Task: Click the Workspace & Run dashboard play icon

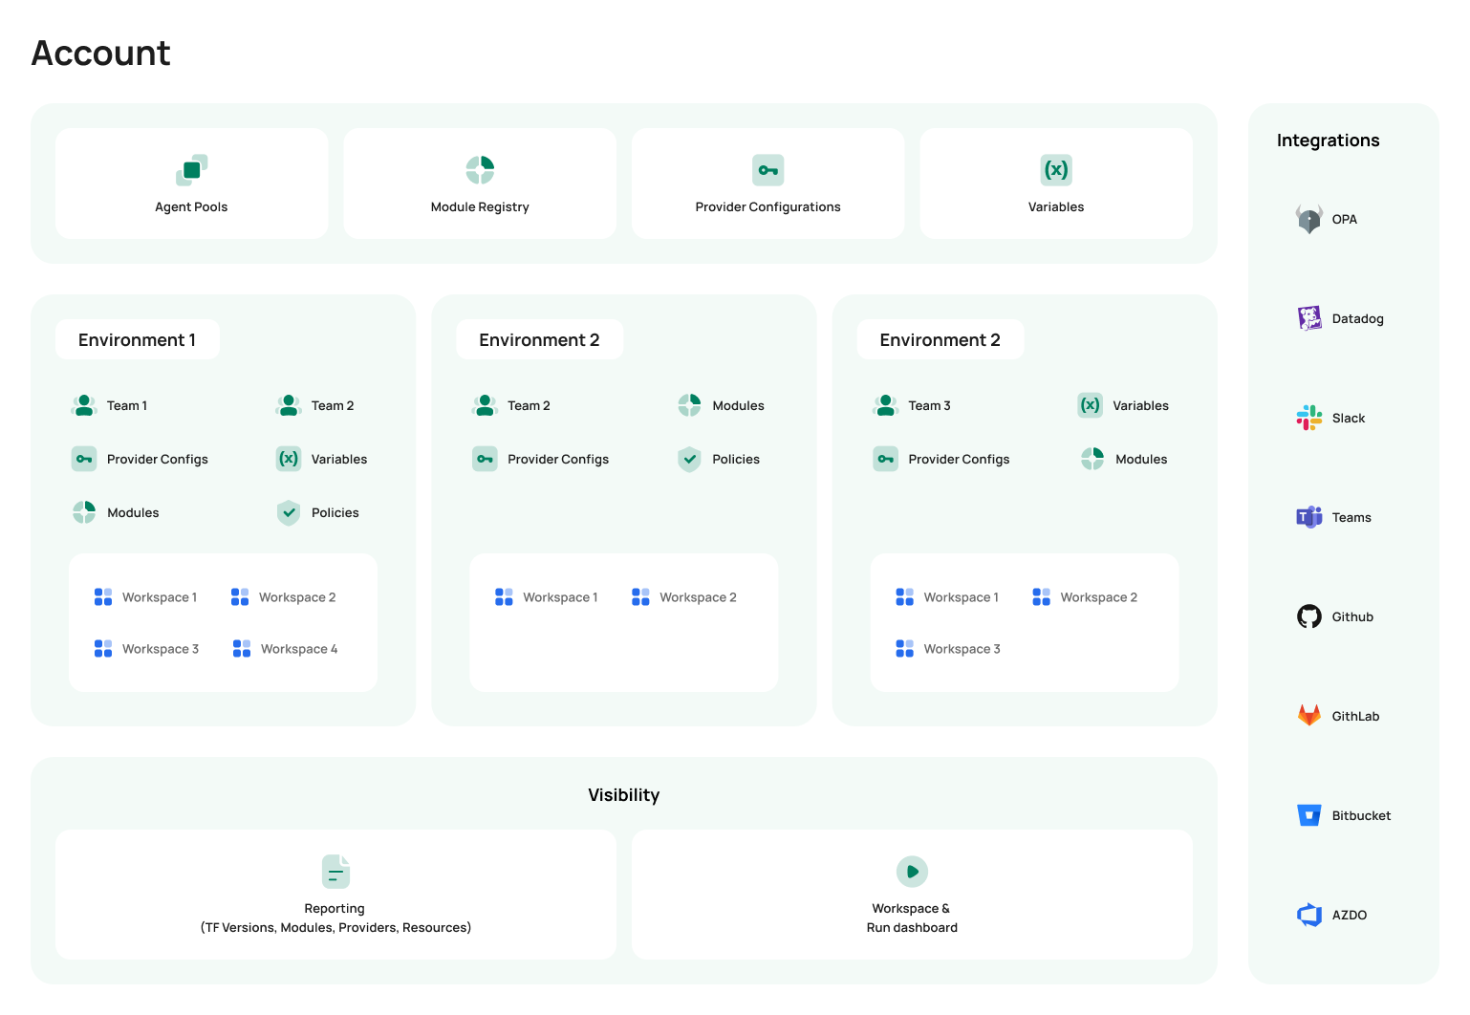Action: 912,872
